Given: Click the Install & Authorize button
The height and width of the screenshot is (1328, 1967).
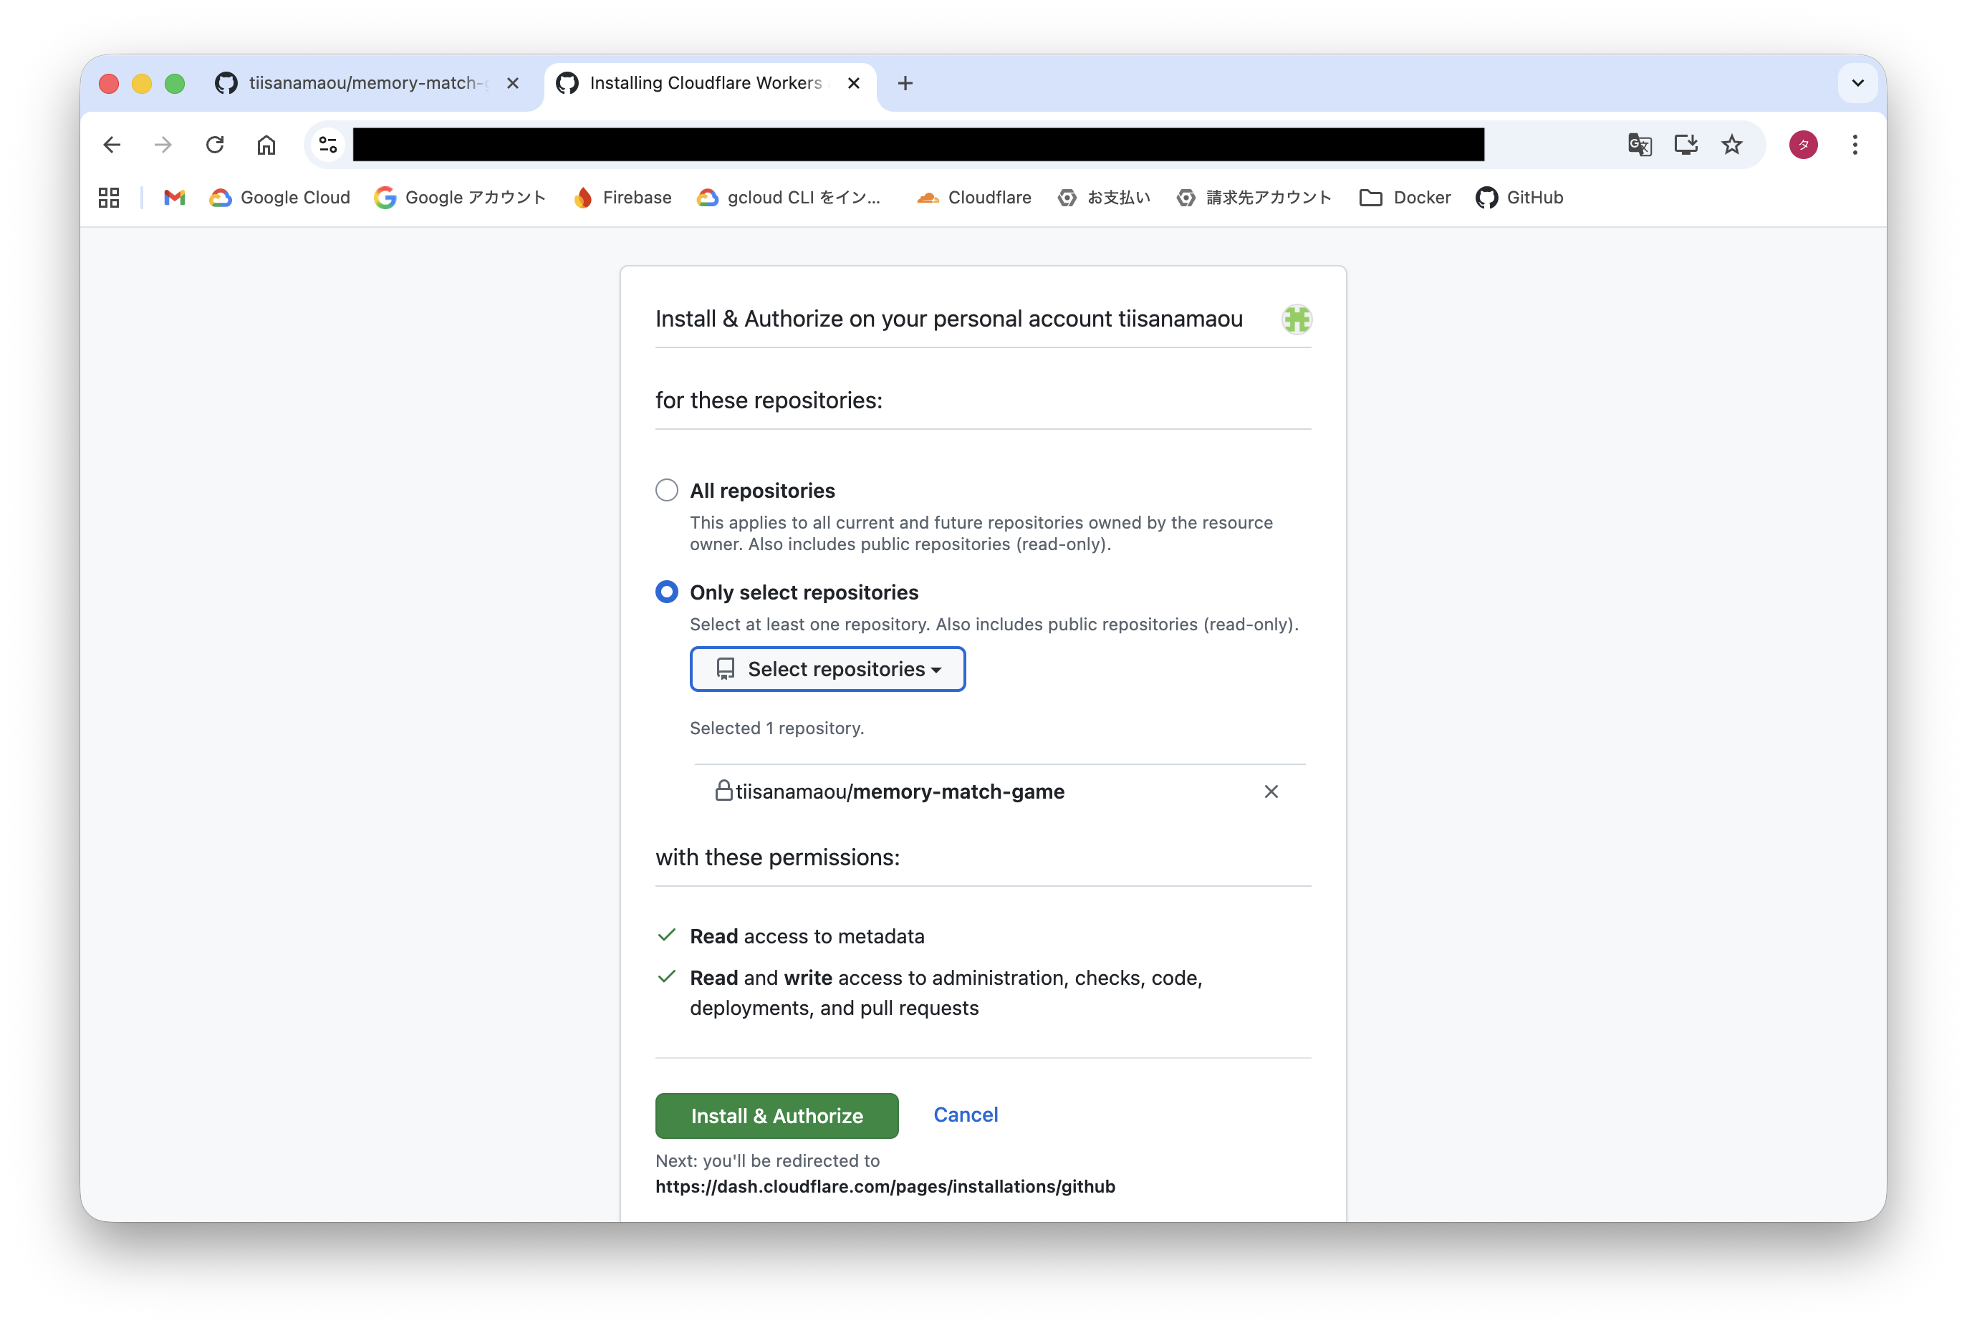Looking at the screenshot, I should coord(776,1115).
